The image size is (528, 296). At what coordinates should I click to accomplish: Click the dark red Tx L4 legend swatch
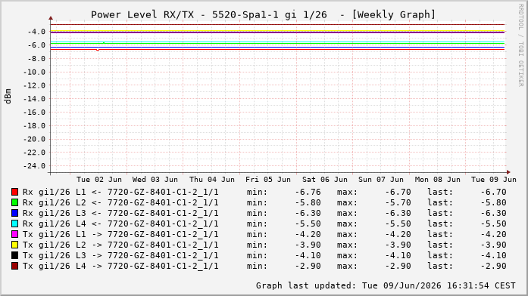14,266
